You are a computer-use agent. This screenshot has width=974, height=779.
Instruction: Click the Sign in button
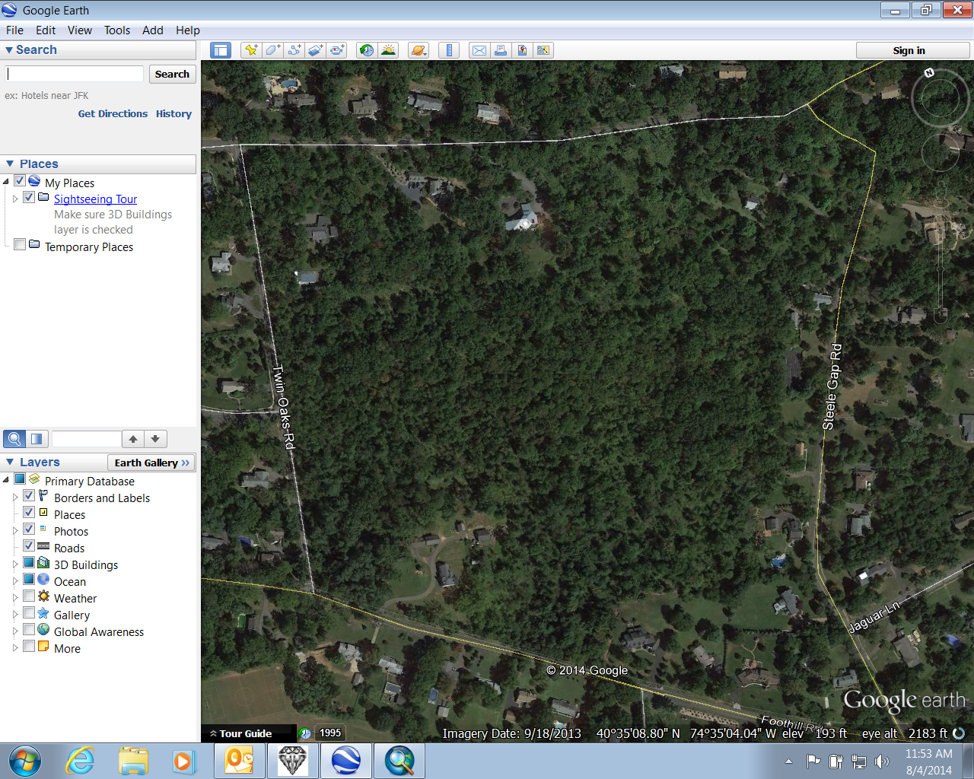pos(912,50)
